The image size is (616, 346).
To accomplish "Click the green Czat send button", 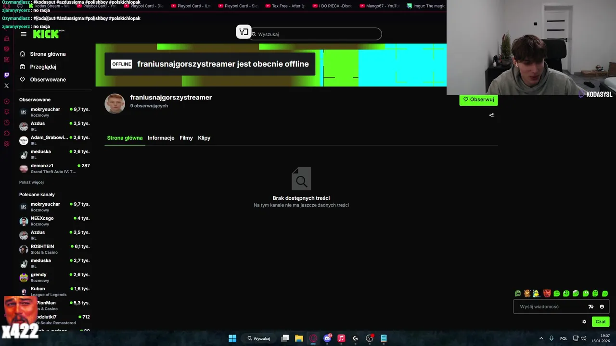I will pyautogui.click(x=601, y=321).
